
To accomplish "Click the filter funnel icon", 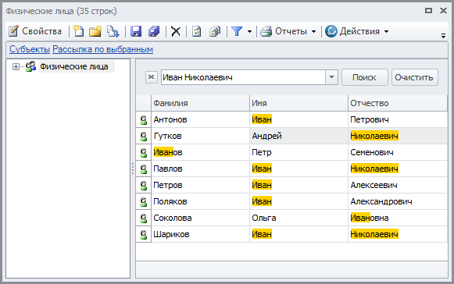I will tap(237, 31).
